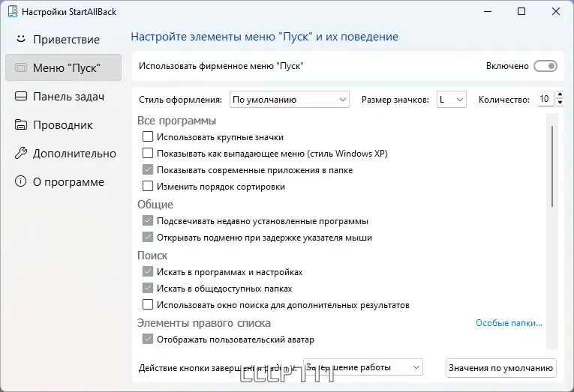Check Изменить порядок сортировки

click(x=148, y=186)
